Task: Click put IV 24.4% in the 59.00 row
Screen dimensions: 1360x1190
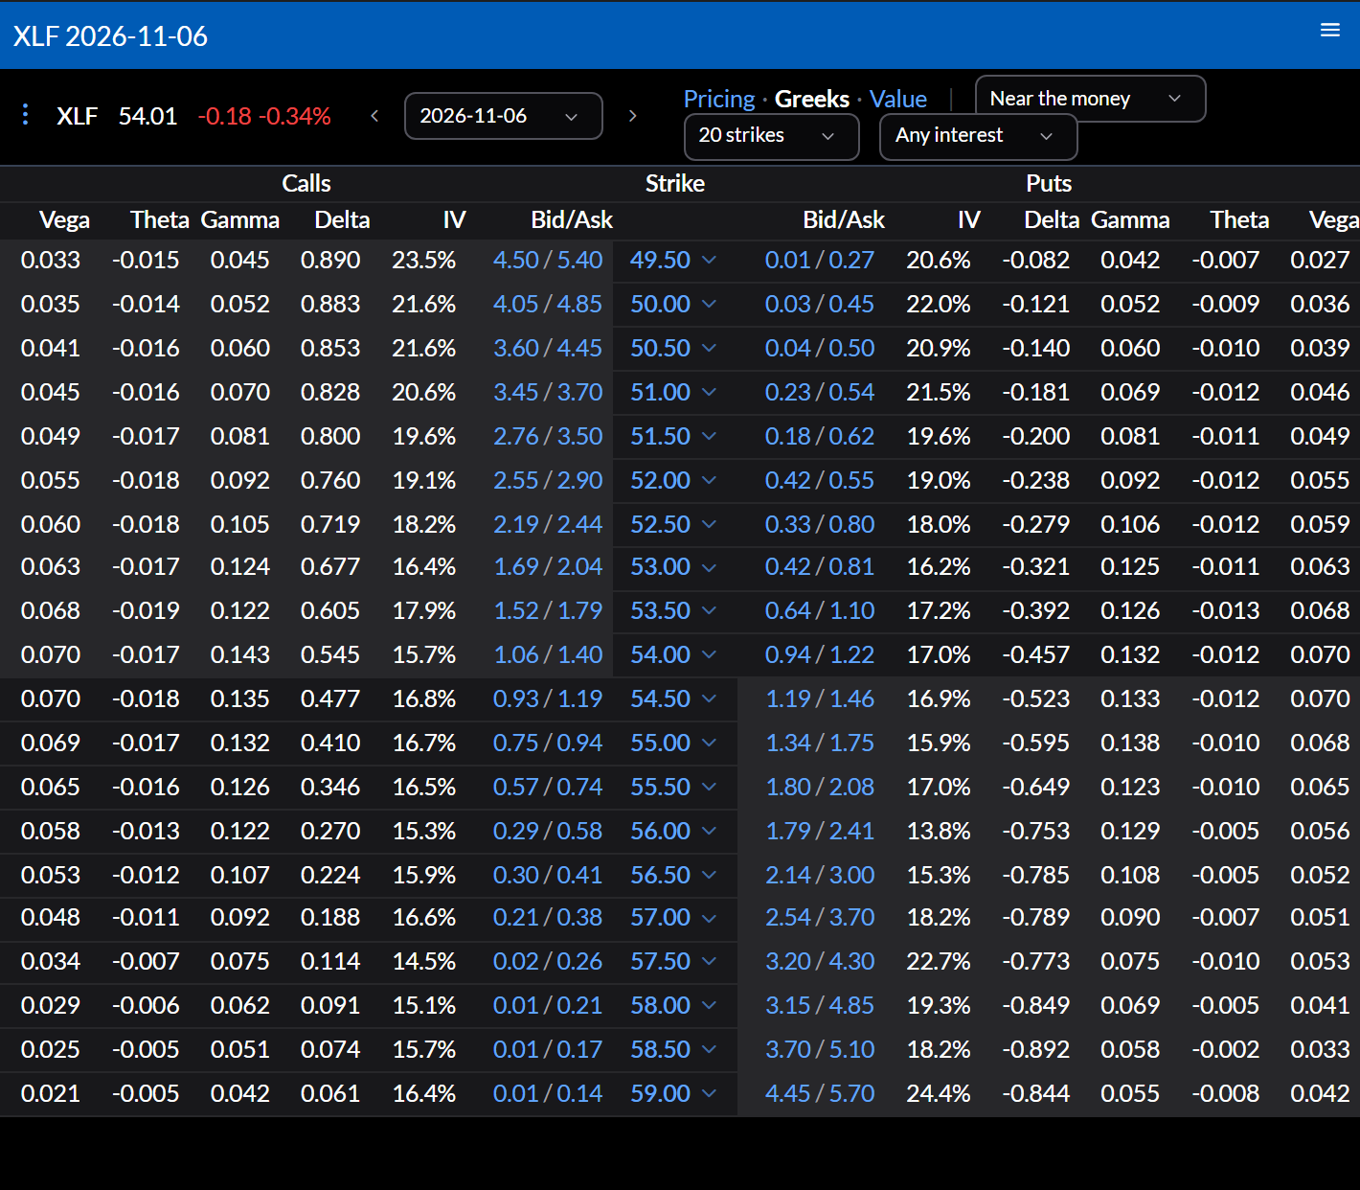Action: [x=939, y=1093]
